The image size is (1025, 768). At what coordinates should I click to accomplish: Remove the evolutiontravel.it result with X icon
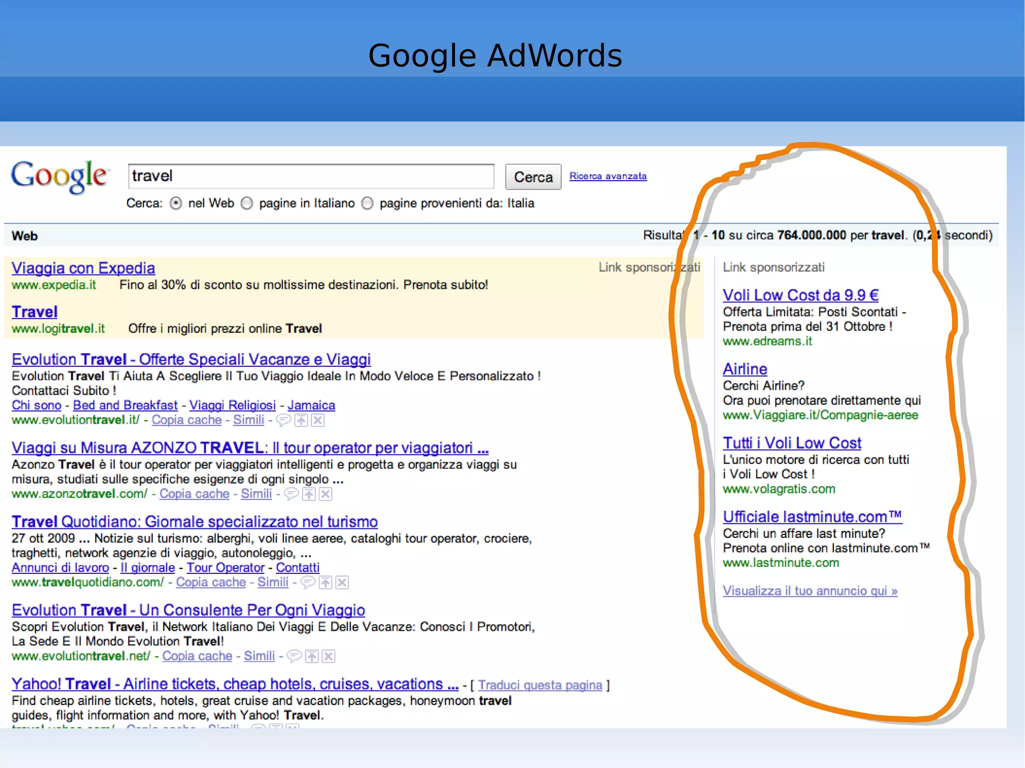318,420
